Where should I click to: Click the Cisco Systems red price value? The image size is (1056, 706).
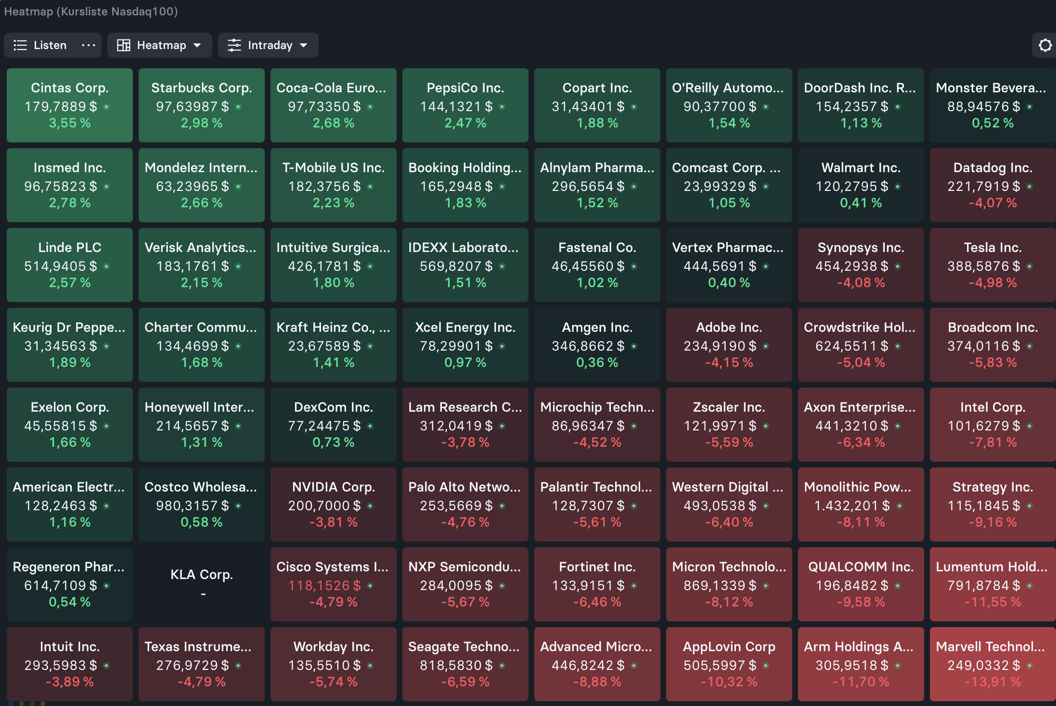324,586
